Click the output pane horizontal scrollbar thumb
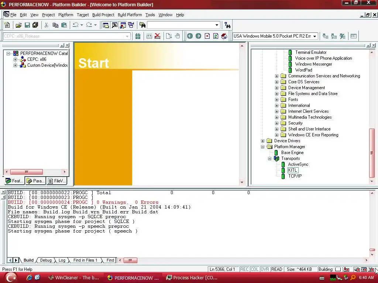 (130, 260)
